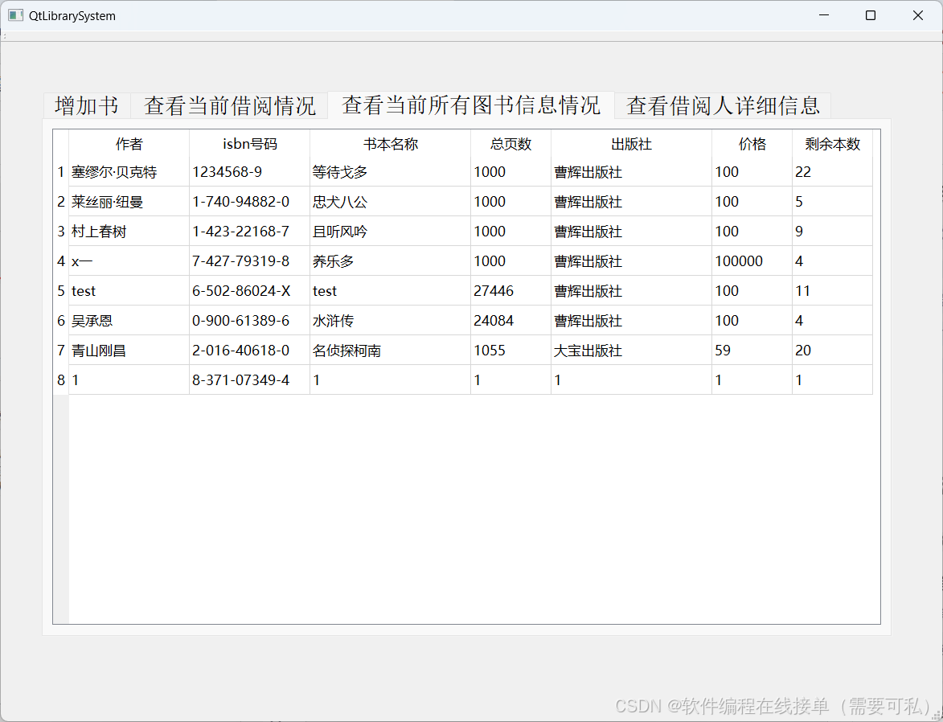The image size is (943, 722).
Task: Click the 作者 column header
Action: 129,144
